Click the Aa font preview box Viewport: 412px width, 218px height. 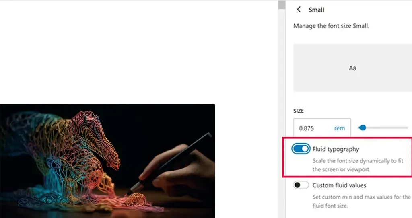(x=352, y=68)
